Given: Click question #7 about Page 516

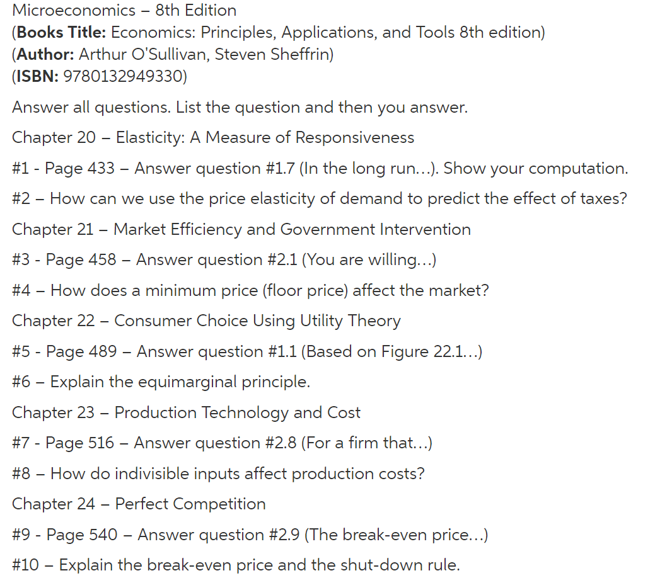Looking at the screenshot, I should tap(223, 443).
